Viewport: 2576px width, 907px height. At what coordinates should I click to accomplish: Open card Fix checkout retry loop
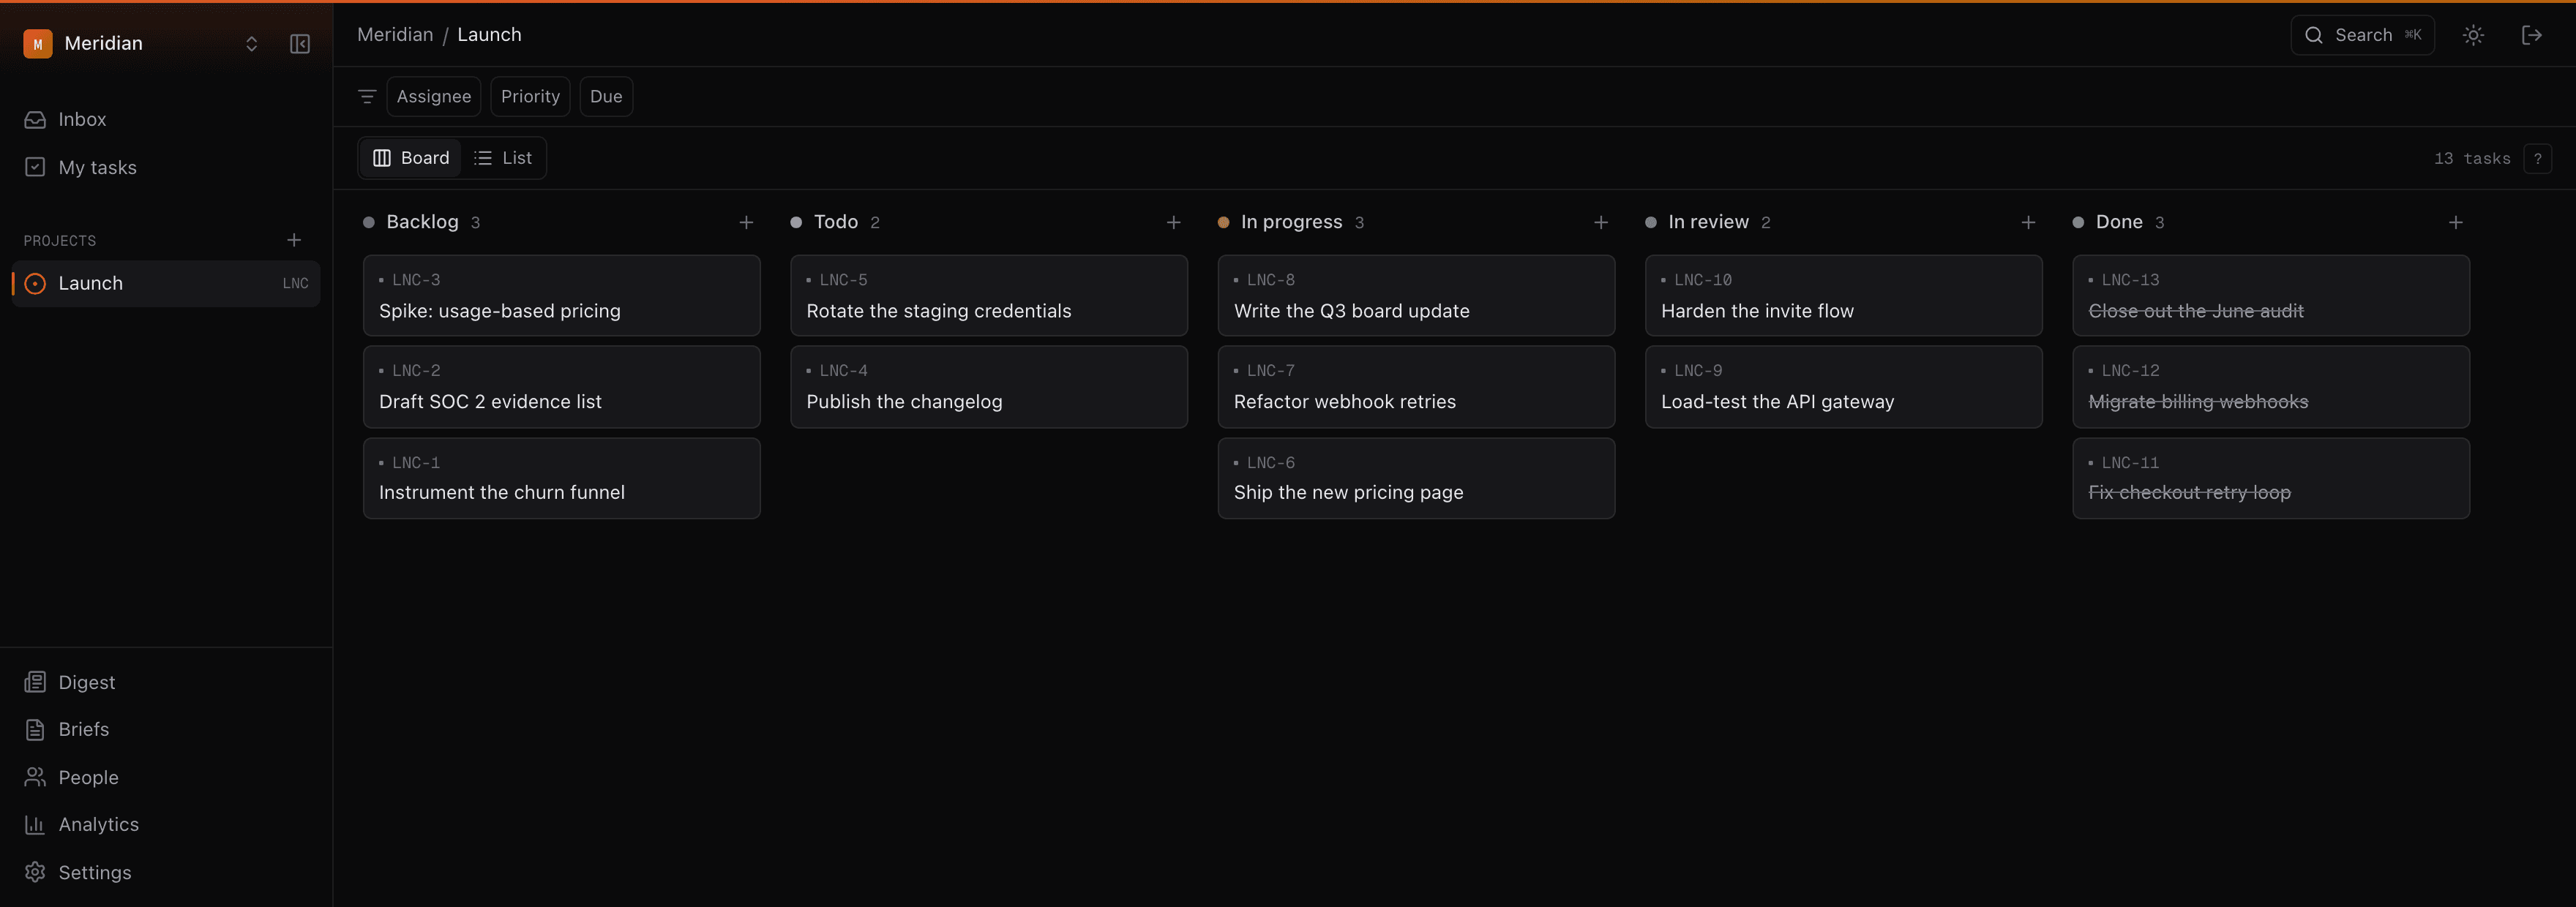click(2271, 478)
